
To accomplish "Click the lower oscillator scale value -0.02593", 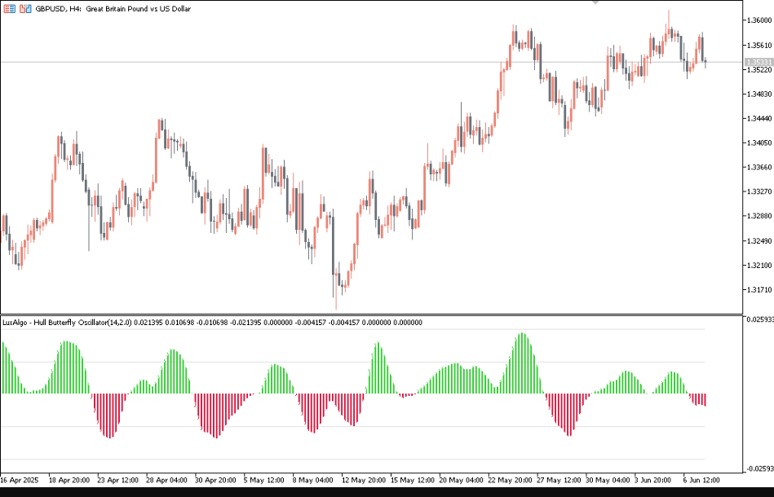I will (x=759, y=468).
